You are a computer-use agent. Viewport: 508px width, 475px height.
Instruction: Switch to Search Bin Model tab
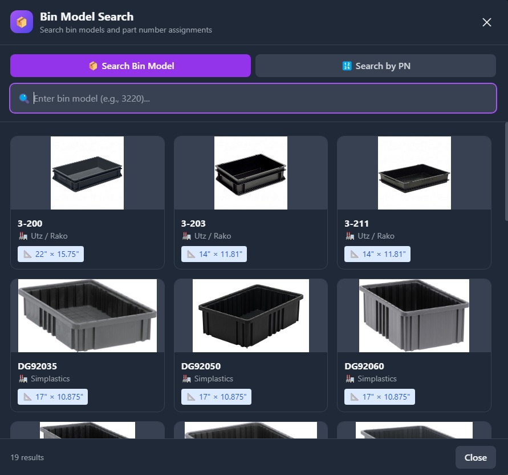(x=131, y=66)
